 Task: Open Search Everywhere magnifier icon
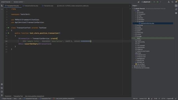point(172,2)
